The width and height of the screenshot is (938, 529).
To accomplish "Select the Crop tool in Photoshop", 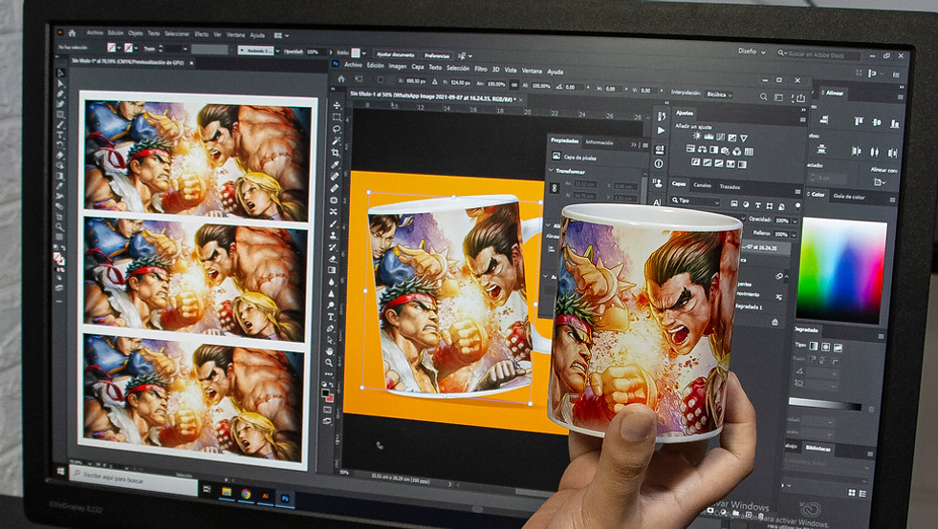I will 337,153.
